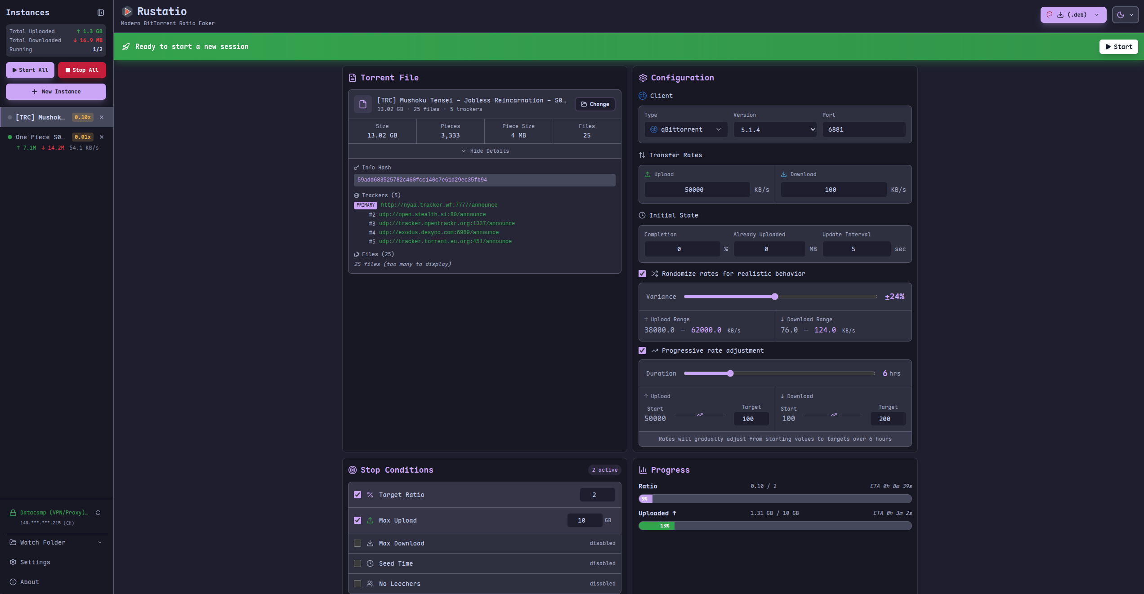Toggle the dark theme moon icon
The height and width of the screenshot is (594, 1144).
1121,15
